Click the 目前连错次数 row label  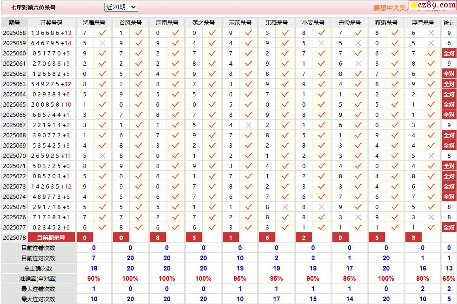pos(38,248)
